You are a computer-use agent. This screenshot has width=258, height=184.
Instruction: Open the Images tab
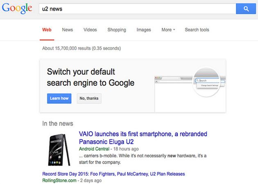tap(144, 30)
